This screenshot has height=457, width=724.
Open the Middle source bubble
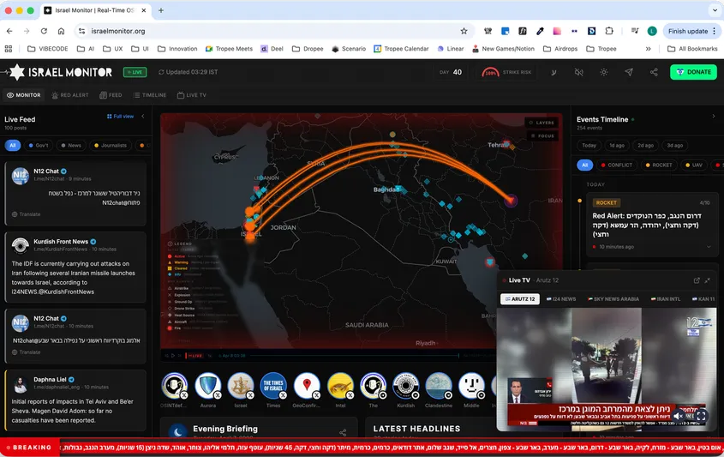471,385
